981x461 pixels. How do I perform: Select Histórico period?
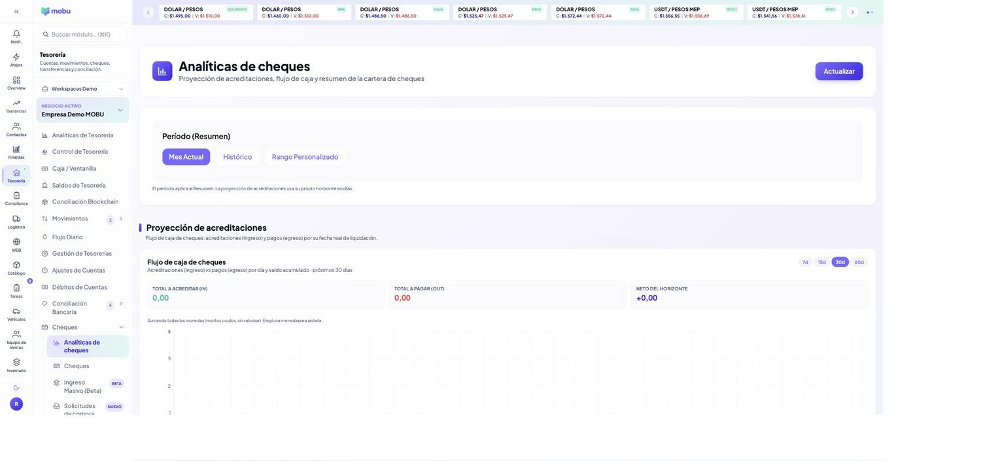coord(237,157)
